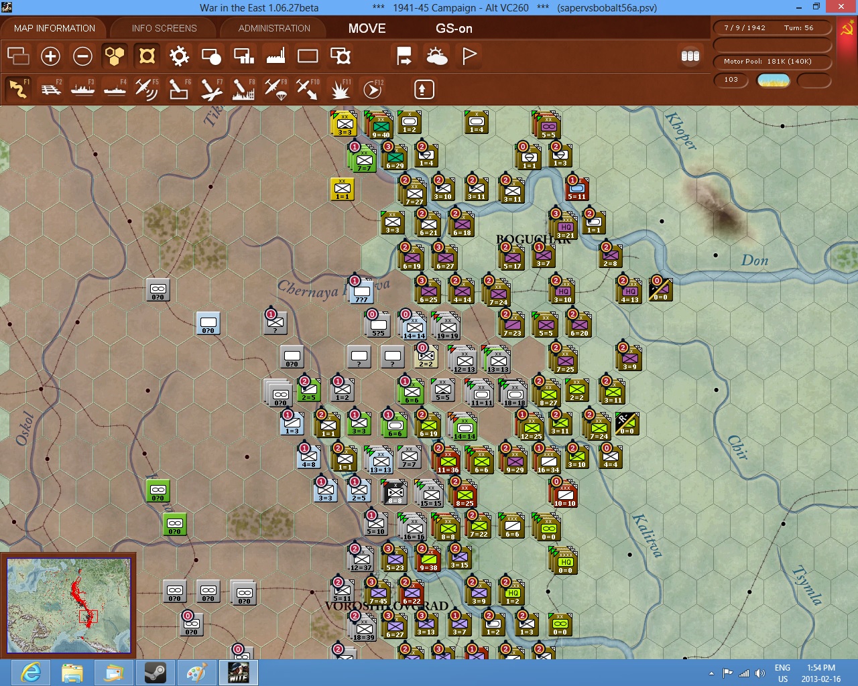Screen dimensions: 858x686
Task: Click the date 7 / 9 / 1942
Action: pos(745,28)
